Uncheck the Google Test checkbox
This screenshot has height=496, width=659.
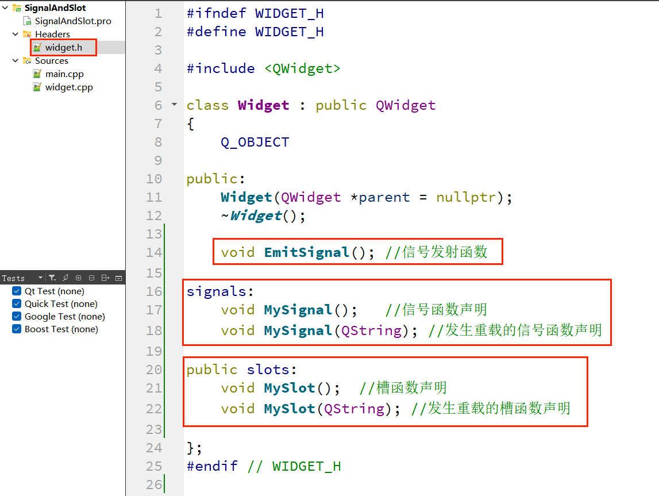pos(17,316)
